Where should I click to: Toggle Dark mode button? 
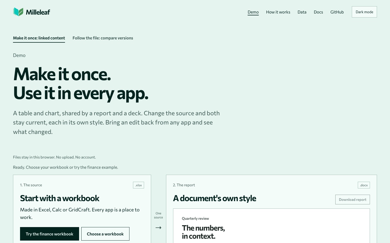[x=364, y=12]
